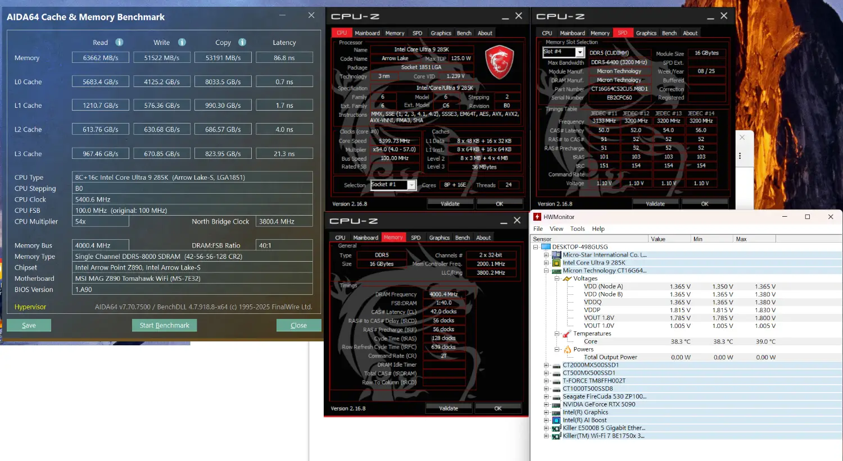The image size is (843, 461).
Task: Expand the Intel Core Ultra 9 285K node in HWMonitor
Action: [x=546, y=263]
